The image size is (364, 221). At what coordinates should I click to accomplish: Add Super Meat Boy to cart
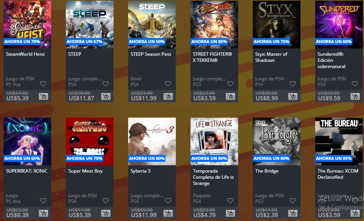coord(106,213)
